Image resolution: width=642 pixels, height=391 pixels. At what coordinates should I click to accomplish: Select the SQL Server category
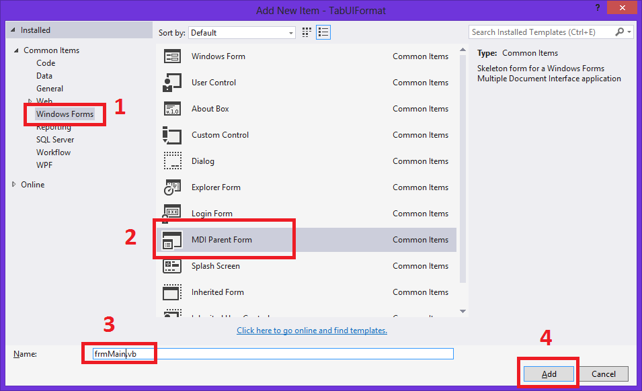(x=55, y=140)
